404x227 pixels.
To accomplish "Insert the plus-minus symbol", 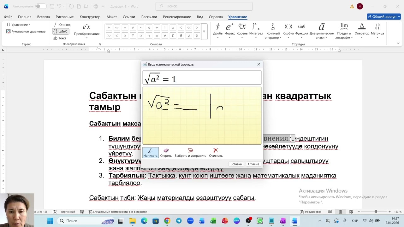I will click(x=109, y=27).
